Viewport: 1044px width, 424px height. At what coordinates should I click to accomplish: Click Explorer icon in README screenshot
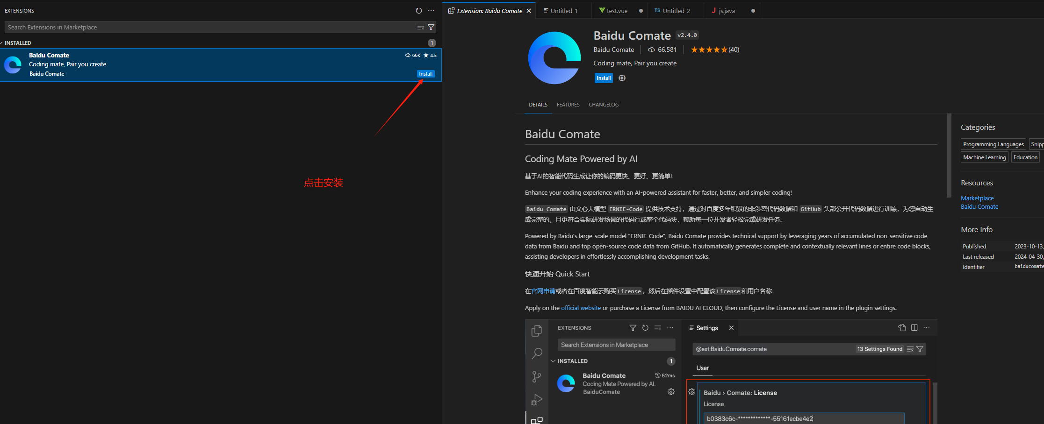[537, 331]
